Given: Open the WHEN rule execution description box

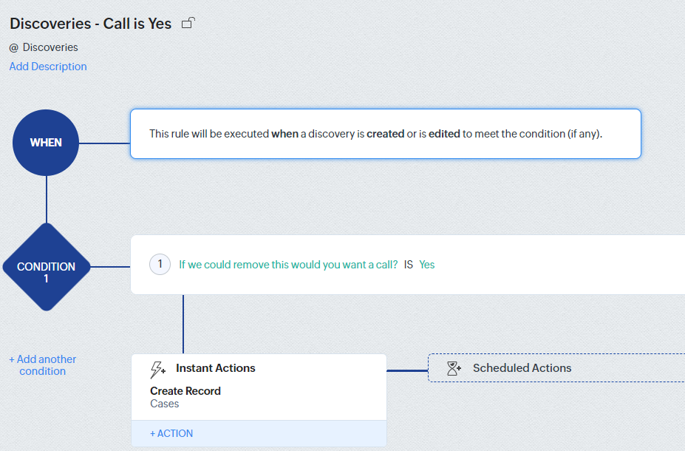Looking at the screenshot, I should (385, 134).
